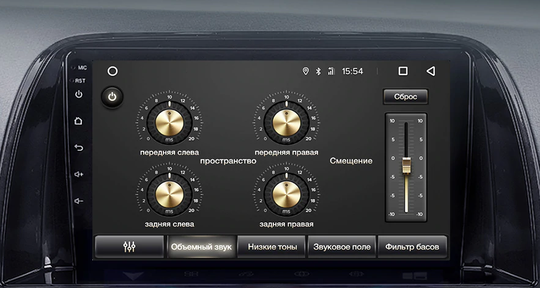Select the Звуковое поле tab
The width and height of the screenshot is (540, 288).
point(342,247)
